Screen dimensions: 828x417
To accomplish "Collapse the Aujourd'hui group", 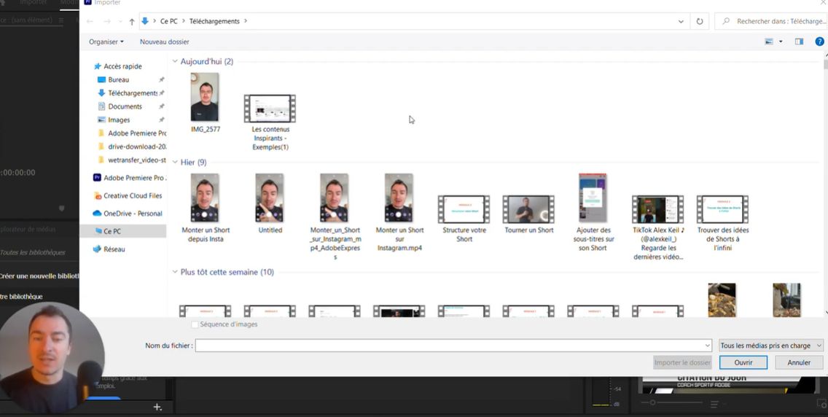I will point(175,62).
